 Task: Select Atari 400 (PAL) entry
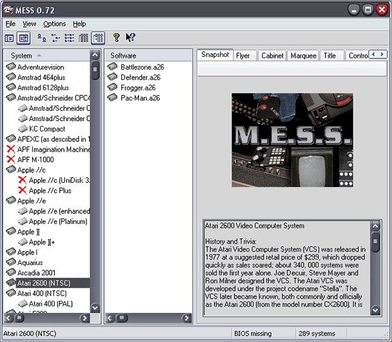51,304
